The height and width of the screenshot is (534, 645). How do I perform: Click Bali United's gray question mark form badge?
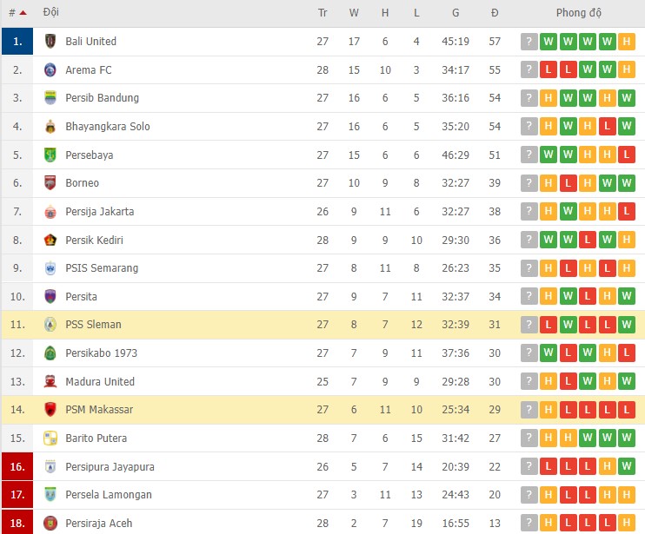coord(529,42)
